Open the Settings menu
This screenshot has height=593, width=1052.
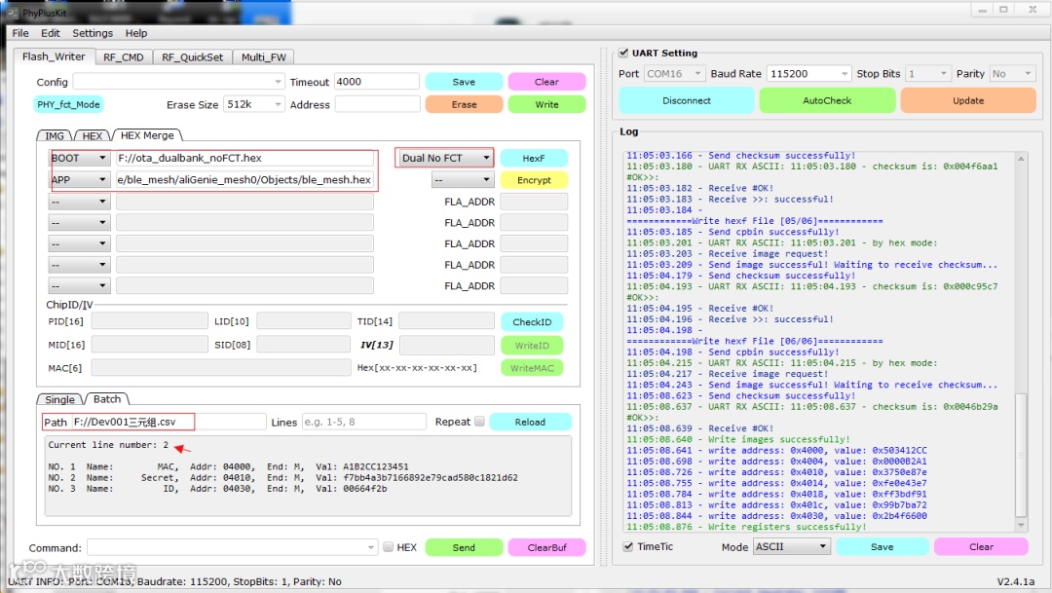click(92, 33)
